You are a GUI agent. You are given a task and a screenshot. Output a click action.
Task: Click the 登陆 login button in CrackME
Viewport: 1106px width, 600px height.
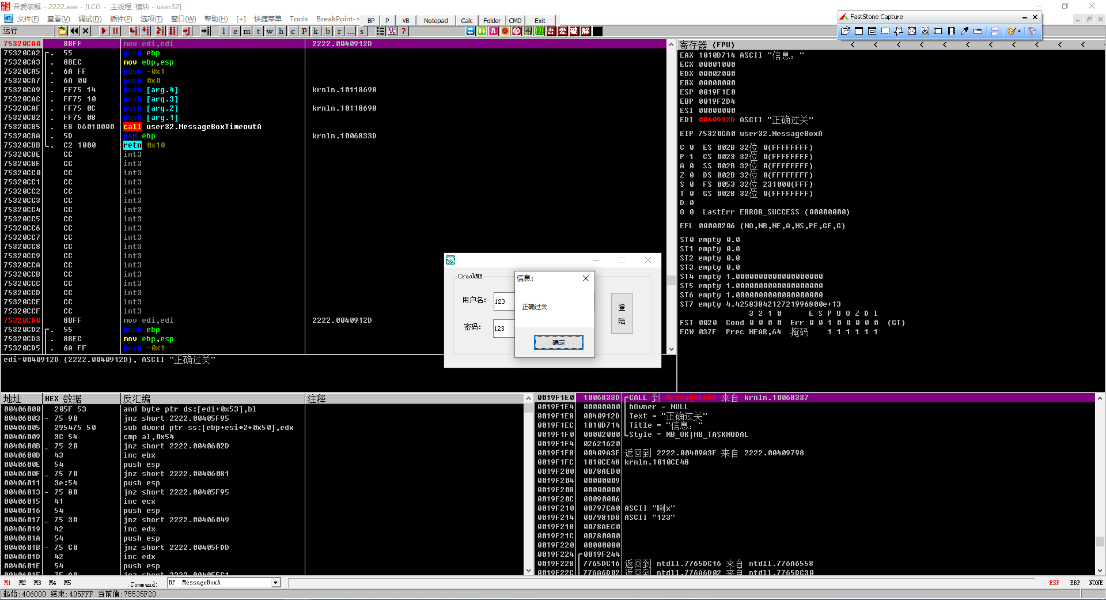pyautogui.click(x=622, y=314)
